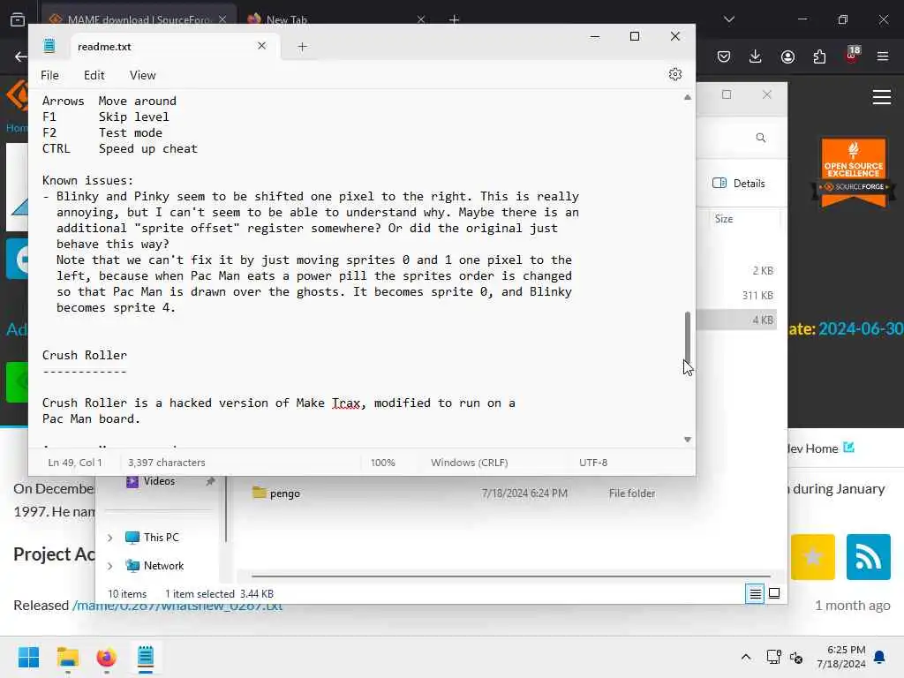The image size is (904, 678).
Task: Open Notepad from the taskbar
Action: click(146, 657)
